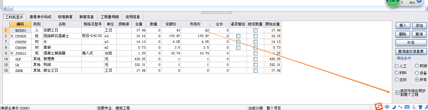The width and height of the screenshot is (428, 110).
Task: Open the soft keyboard icon in IME bar
Action: pyautogui.click(x=407, y=107)
